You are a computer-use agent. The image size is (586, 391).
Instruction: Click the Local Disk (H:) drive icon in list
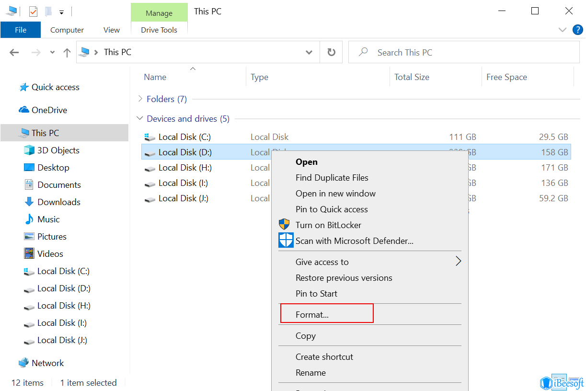coord(150,168)
